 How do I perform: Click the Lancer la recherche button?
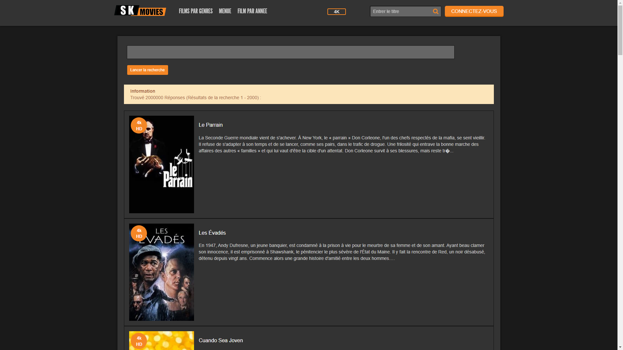(x=148, y=70)
